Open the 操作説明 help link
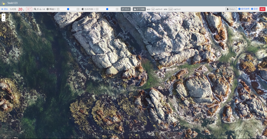The image size is (267, 139). tap(244, 9)
